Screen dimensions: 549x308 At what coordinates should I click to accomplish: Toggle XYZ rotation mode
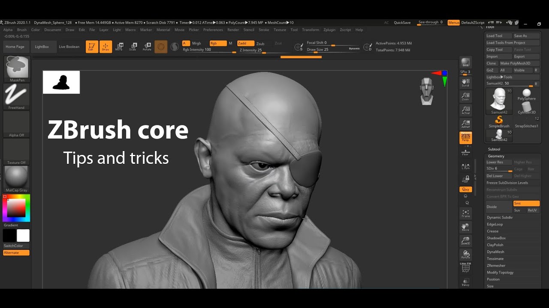tap(465, 190)
